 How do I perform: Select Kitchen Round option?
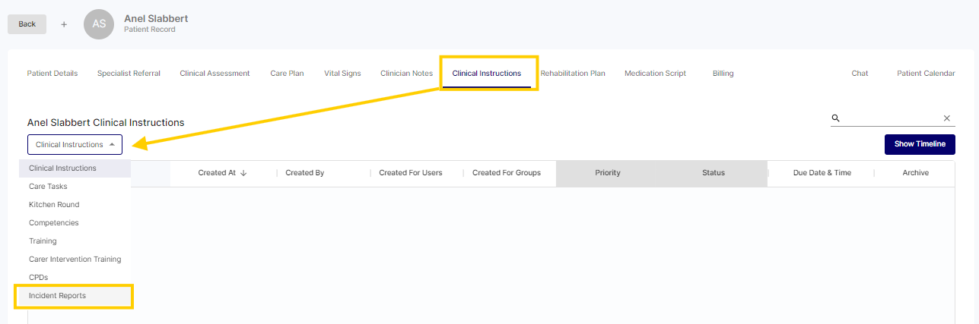coord(54,205)
